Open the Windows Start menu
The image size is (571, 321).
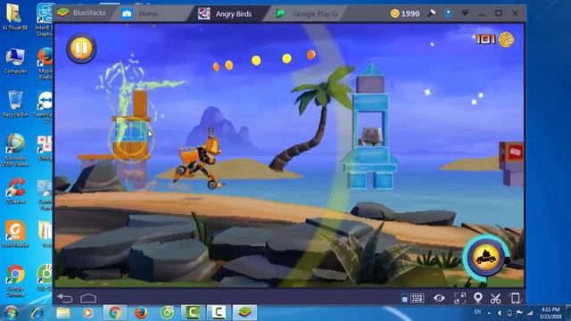point(11,313)
